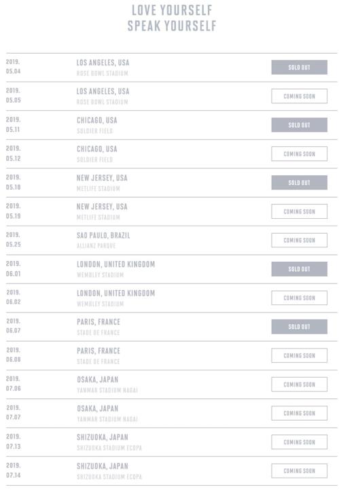
Task: Click SOLD OUT for Chicago 05.11
Action: 299,125
